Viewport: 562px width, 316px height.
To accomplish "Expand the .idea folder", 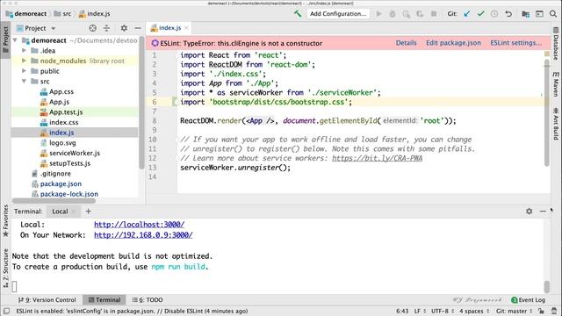I will (24, 51).
